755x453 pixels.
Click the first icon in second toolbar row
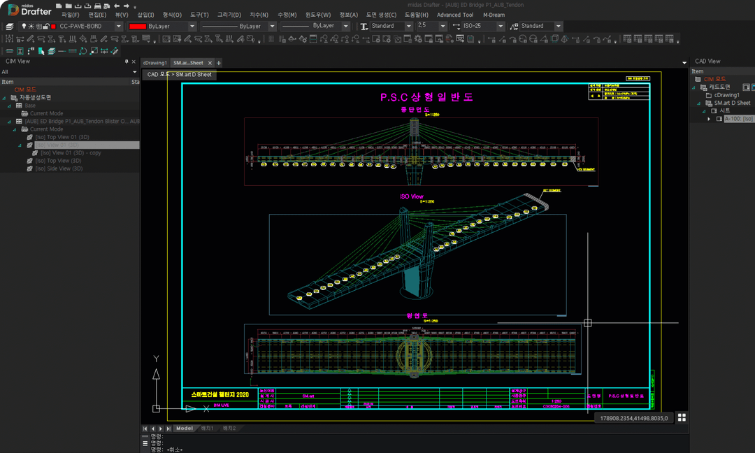[x=9, y=39]
